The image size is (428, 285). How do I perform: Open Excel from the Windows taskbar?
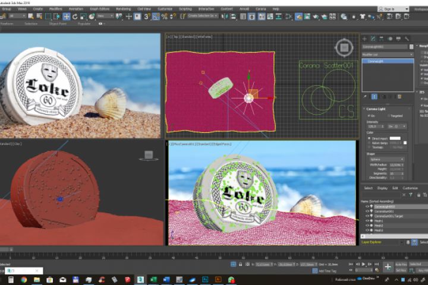(x=153, y=279)
